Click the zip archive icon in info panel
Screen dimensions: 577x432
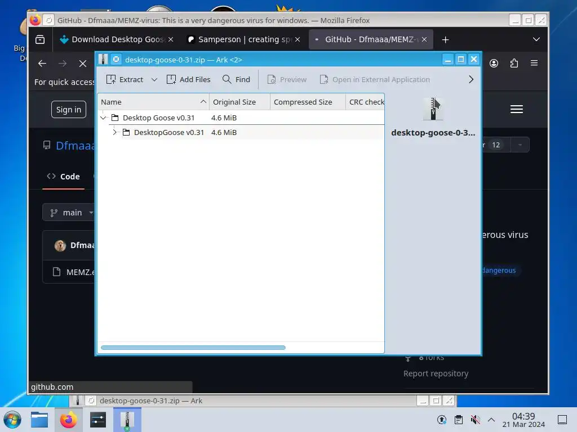tap(433, 109)
